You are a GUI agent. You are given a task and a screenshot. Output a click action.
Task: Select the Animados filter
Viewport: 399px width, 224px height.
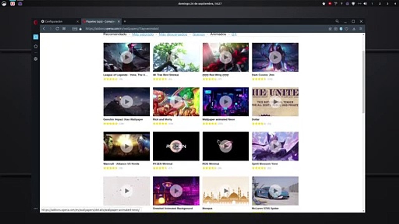(x=218, y=35)
